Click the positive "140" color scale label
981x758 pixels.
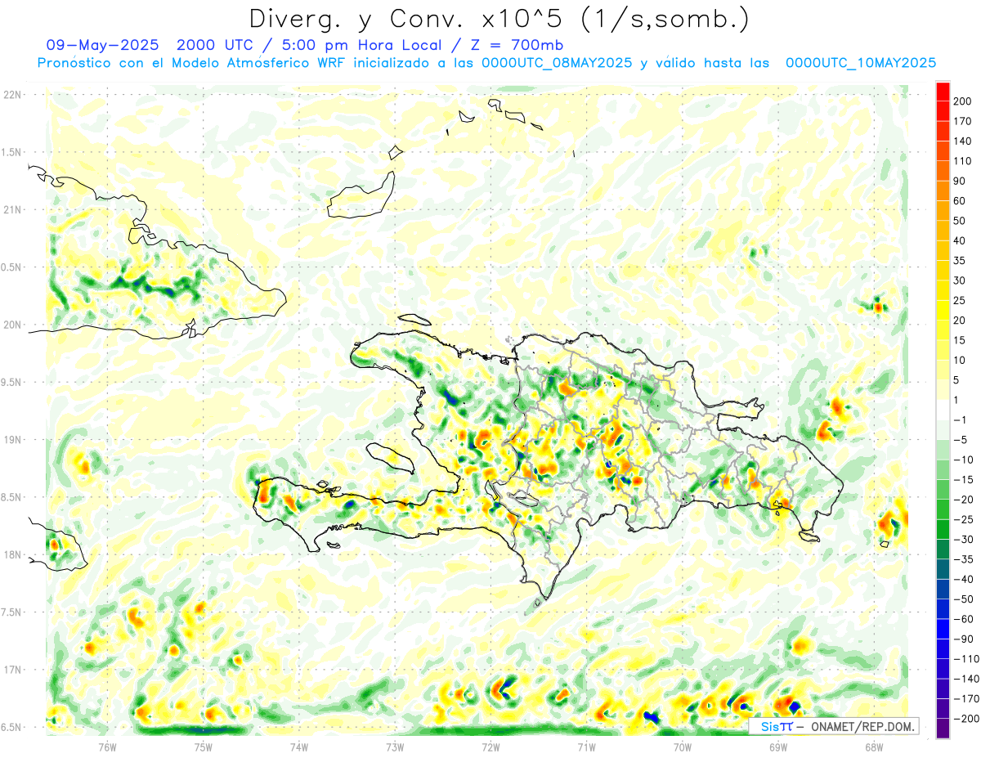coord(962,141)
